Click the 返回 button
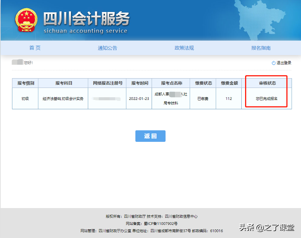Screen dimensions: 301x238 click(150, 136)
